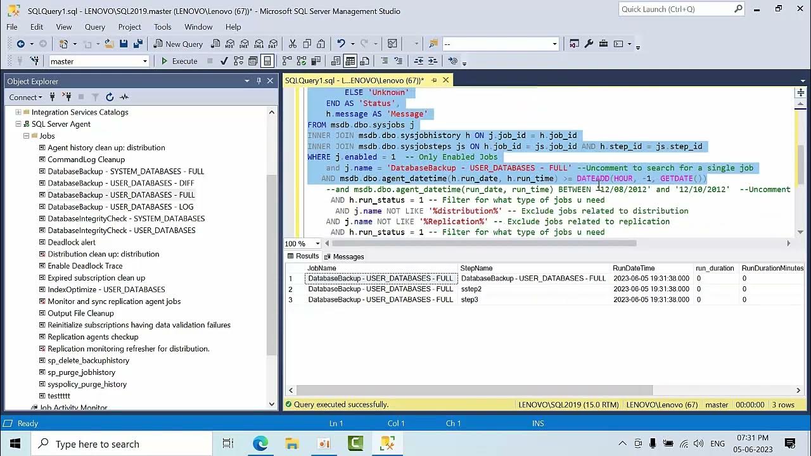
Task: Click the Save All icon
Action: coord(138,44)
